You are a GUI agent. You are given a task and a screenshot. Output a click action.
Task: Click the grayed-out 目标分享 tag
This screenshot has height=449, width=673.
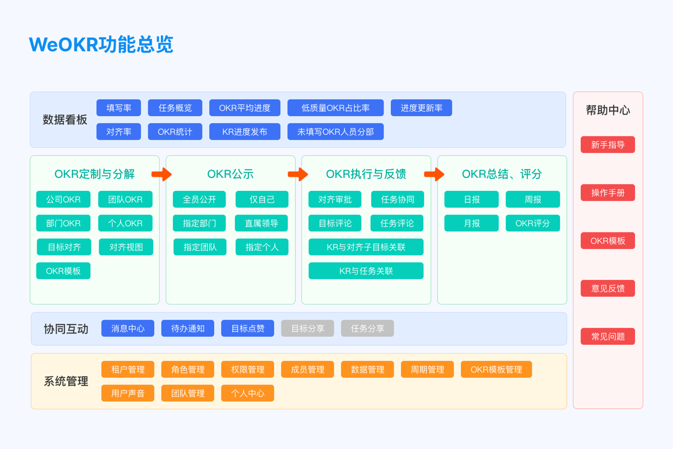[307, 328]
